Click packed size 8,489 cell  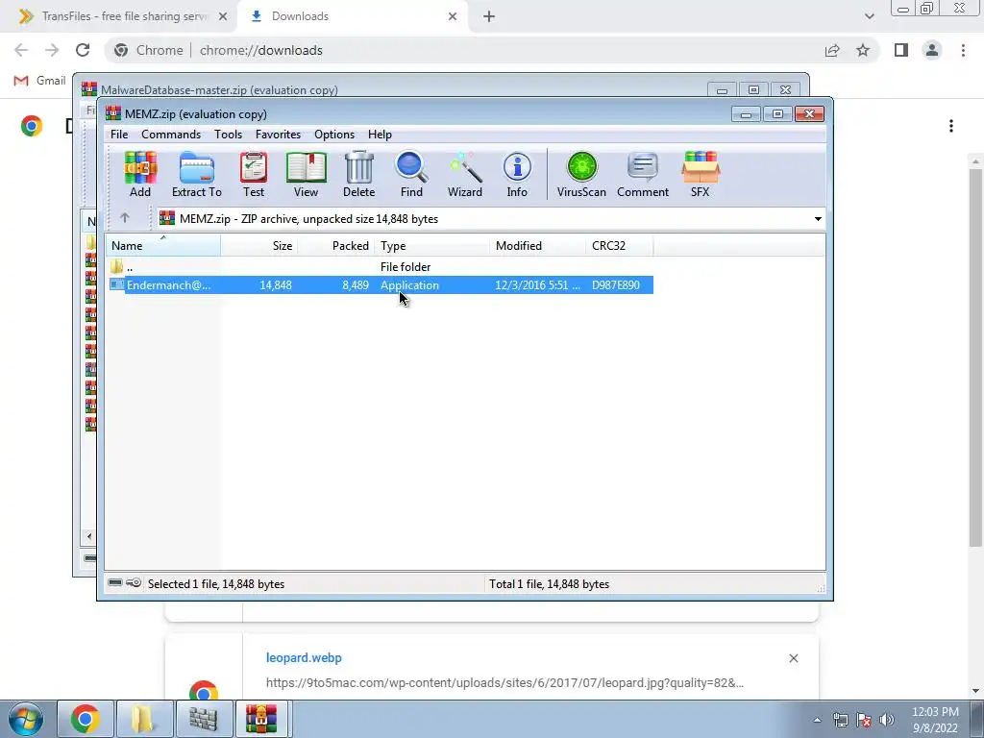[x=356, y=284]
